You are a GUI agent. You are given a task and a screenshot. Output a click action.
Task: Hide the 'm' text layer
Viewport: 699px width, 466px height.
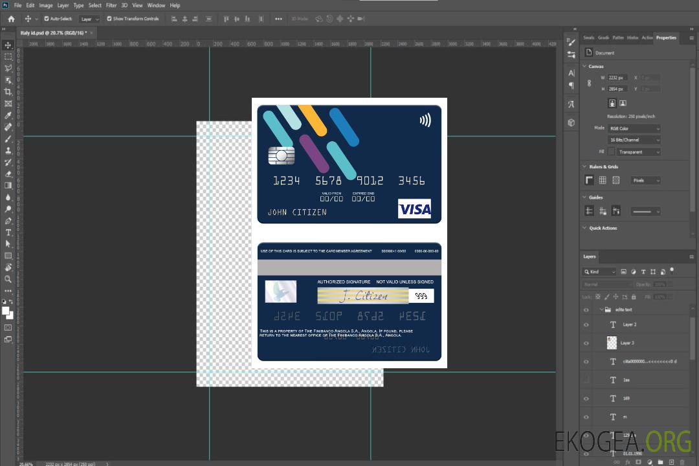(586, 417)
